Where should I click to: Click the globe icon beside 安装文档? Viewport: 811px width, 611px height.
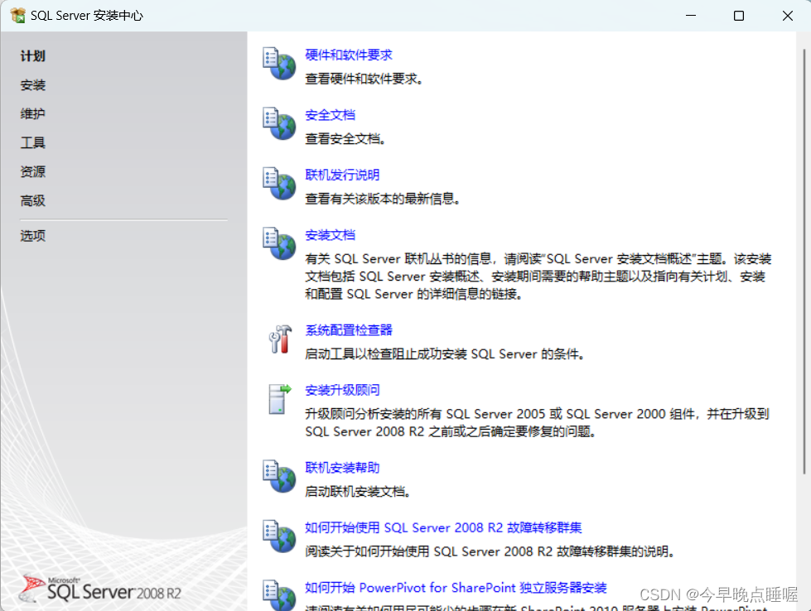279,243
